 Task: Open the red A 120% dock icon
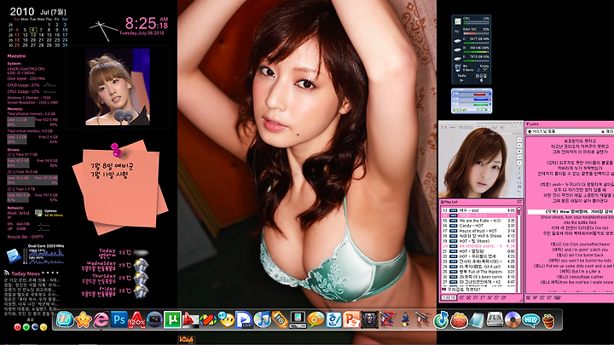pos(136,320)
